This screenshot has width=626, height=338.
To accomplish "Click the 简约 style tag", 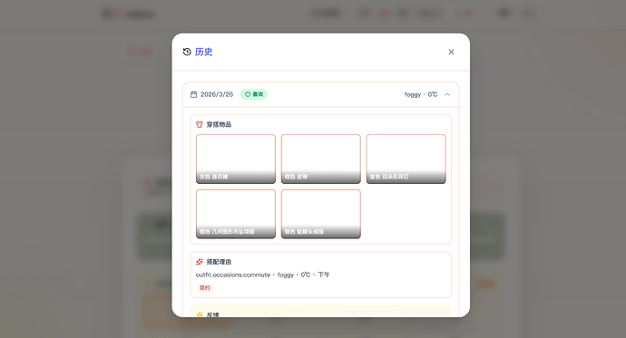I will coord(205,288).
